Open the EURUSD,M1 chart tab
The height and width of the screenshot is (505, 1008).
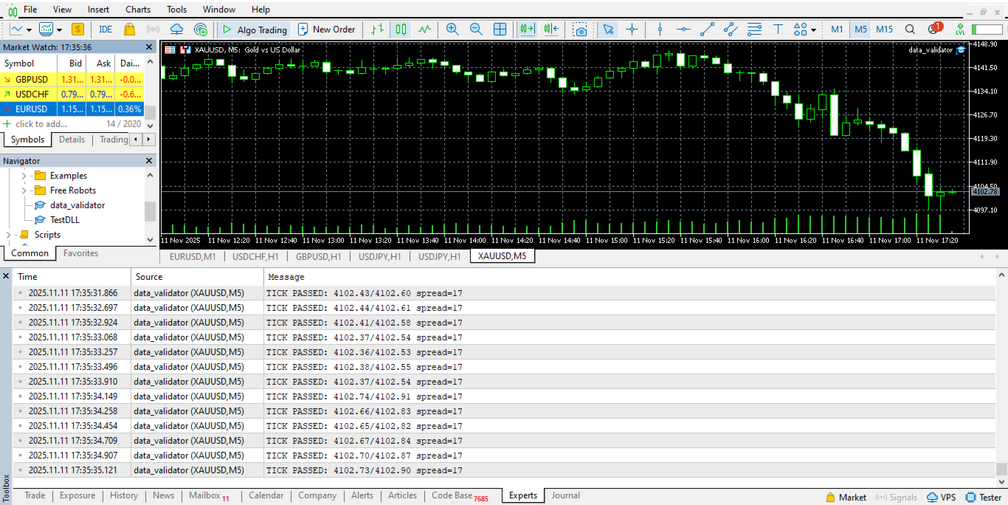(193, 256)
